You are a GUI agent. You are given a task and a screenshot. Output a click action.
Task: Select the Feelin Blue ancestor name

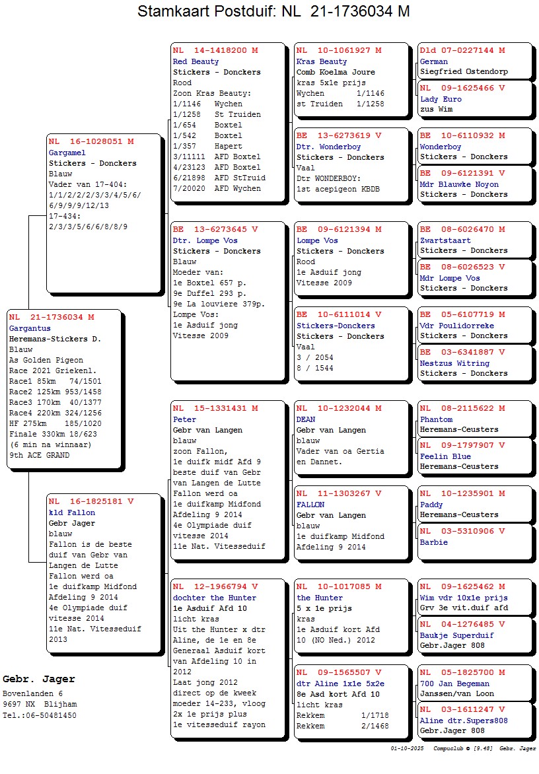click(445, 456)
